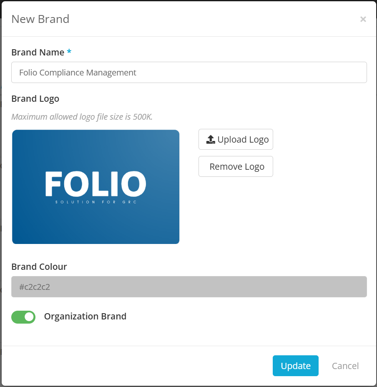Viewport: 377px width, 387px height.
Task: Click the 'Folio Compliance Management' text in field
Action: (x=78, y=73)
